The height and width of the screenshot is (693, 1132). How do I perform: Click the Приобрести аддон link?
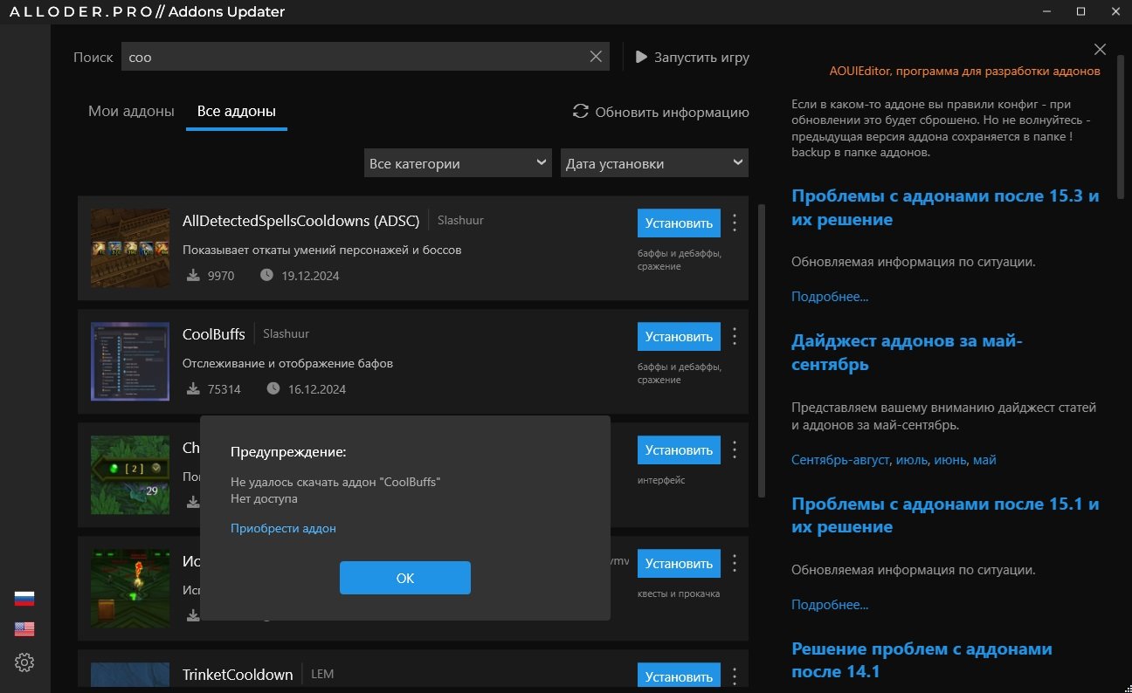pos(283,528)
